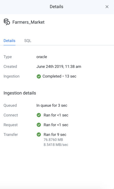Click the Farmers_Market title text
This screenshot has height=189, width=114.
(x=29, y=22)
